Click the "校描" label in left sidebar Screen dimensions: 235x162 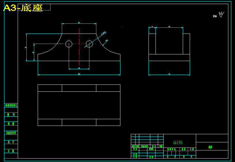point(11,124)
